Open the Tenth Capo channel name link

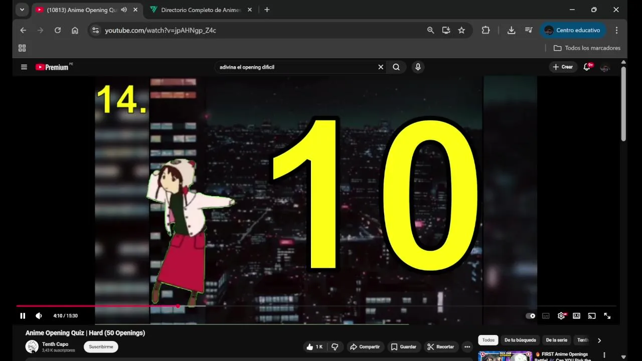[x=55, y=344]
